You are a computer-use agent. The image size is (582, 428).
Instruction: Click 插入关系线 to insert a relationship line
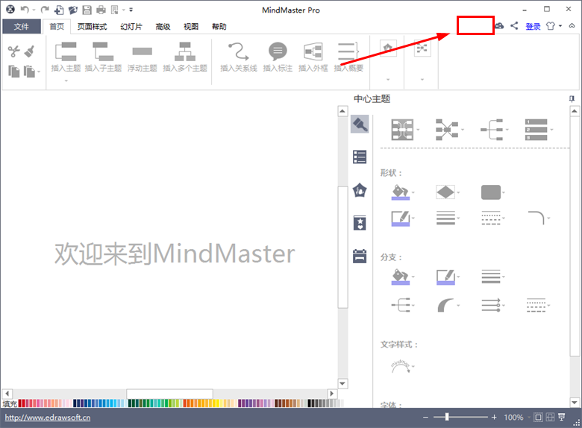click(x=238, y=57)
